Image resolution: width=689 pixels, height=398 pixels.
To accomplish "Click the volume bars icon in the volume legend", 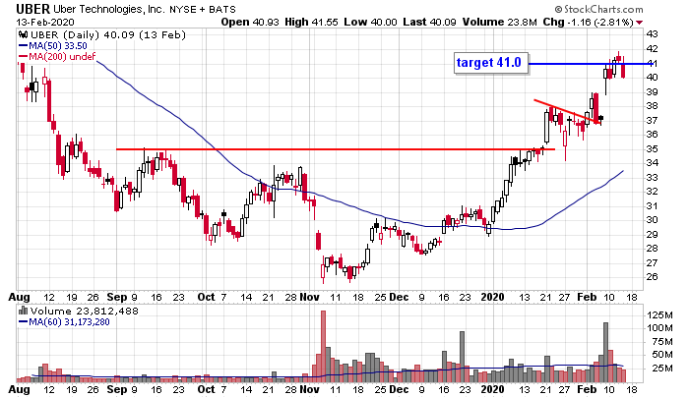I will 24,312.
